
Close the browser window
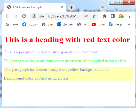point(129,2)
